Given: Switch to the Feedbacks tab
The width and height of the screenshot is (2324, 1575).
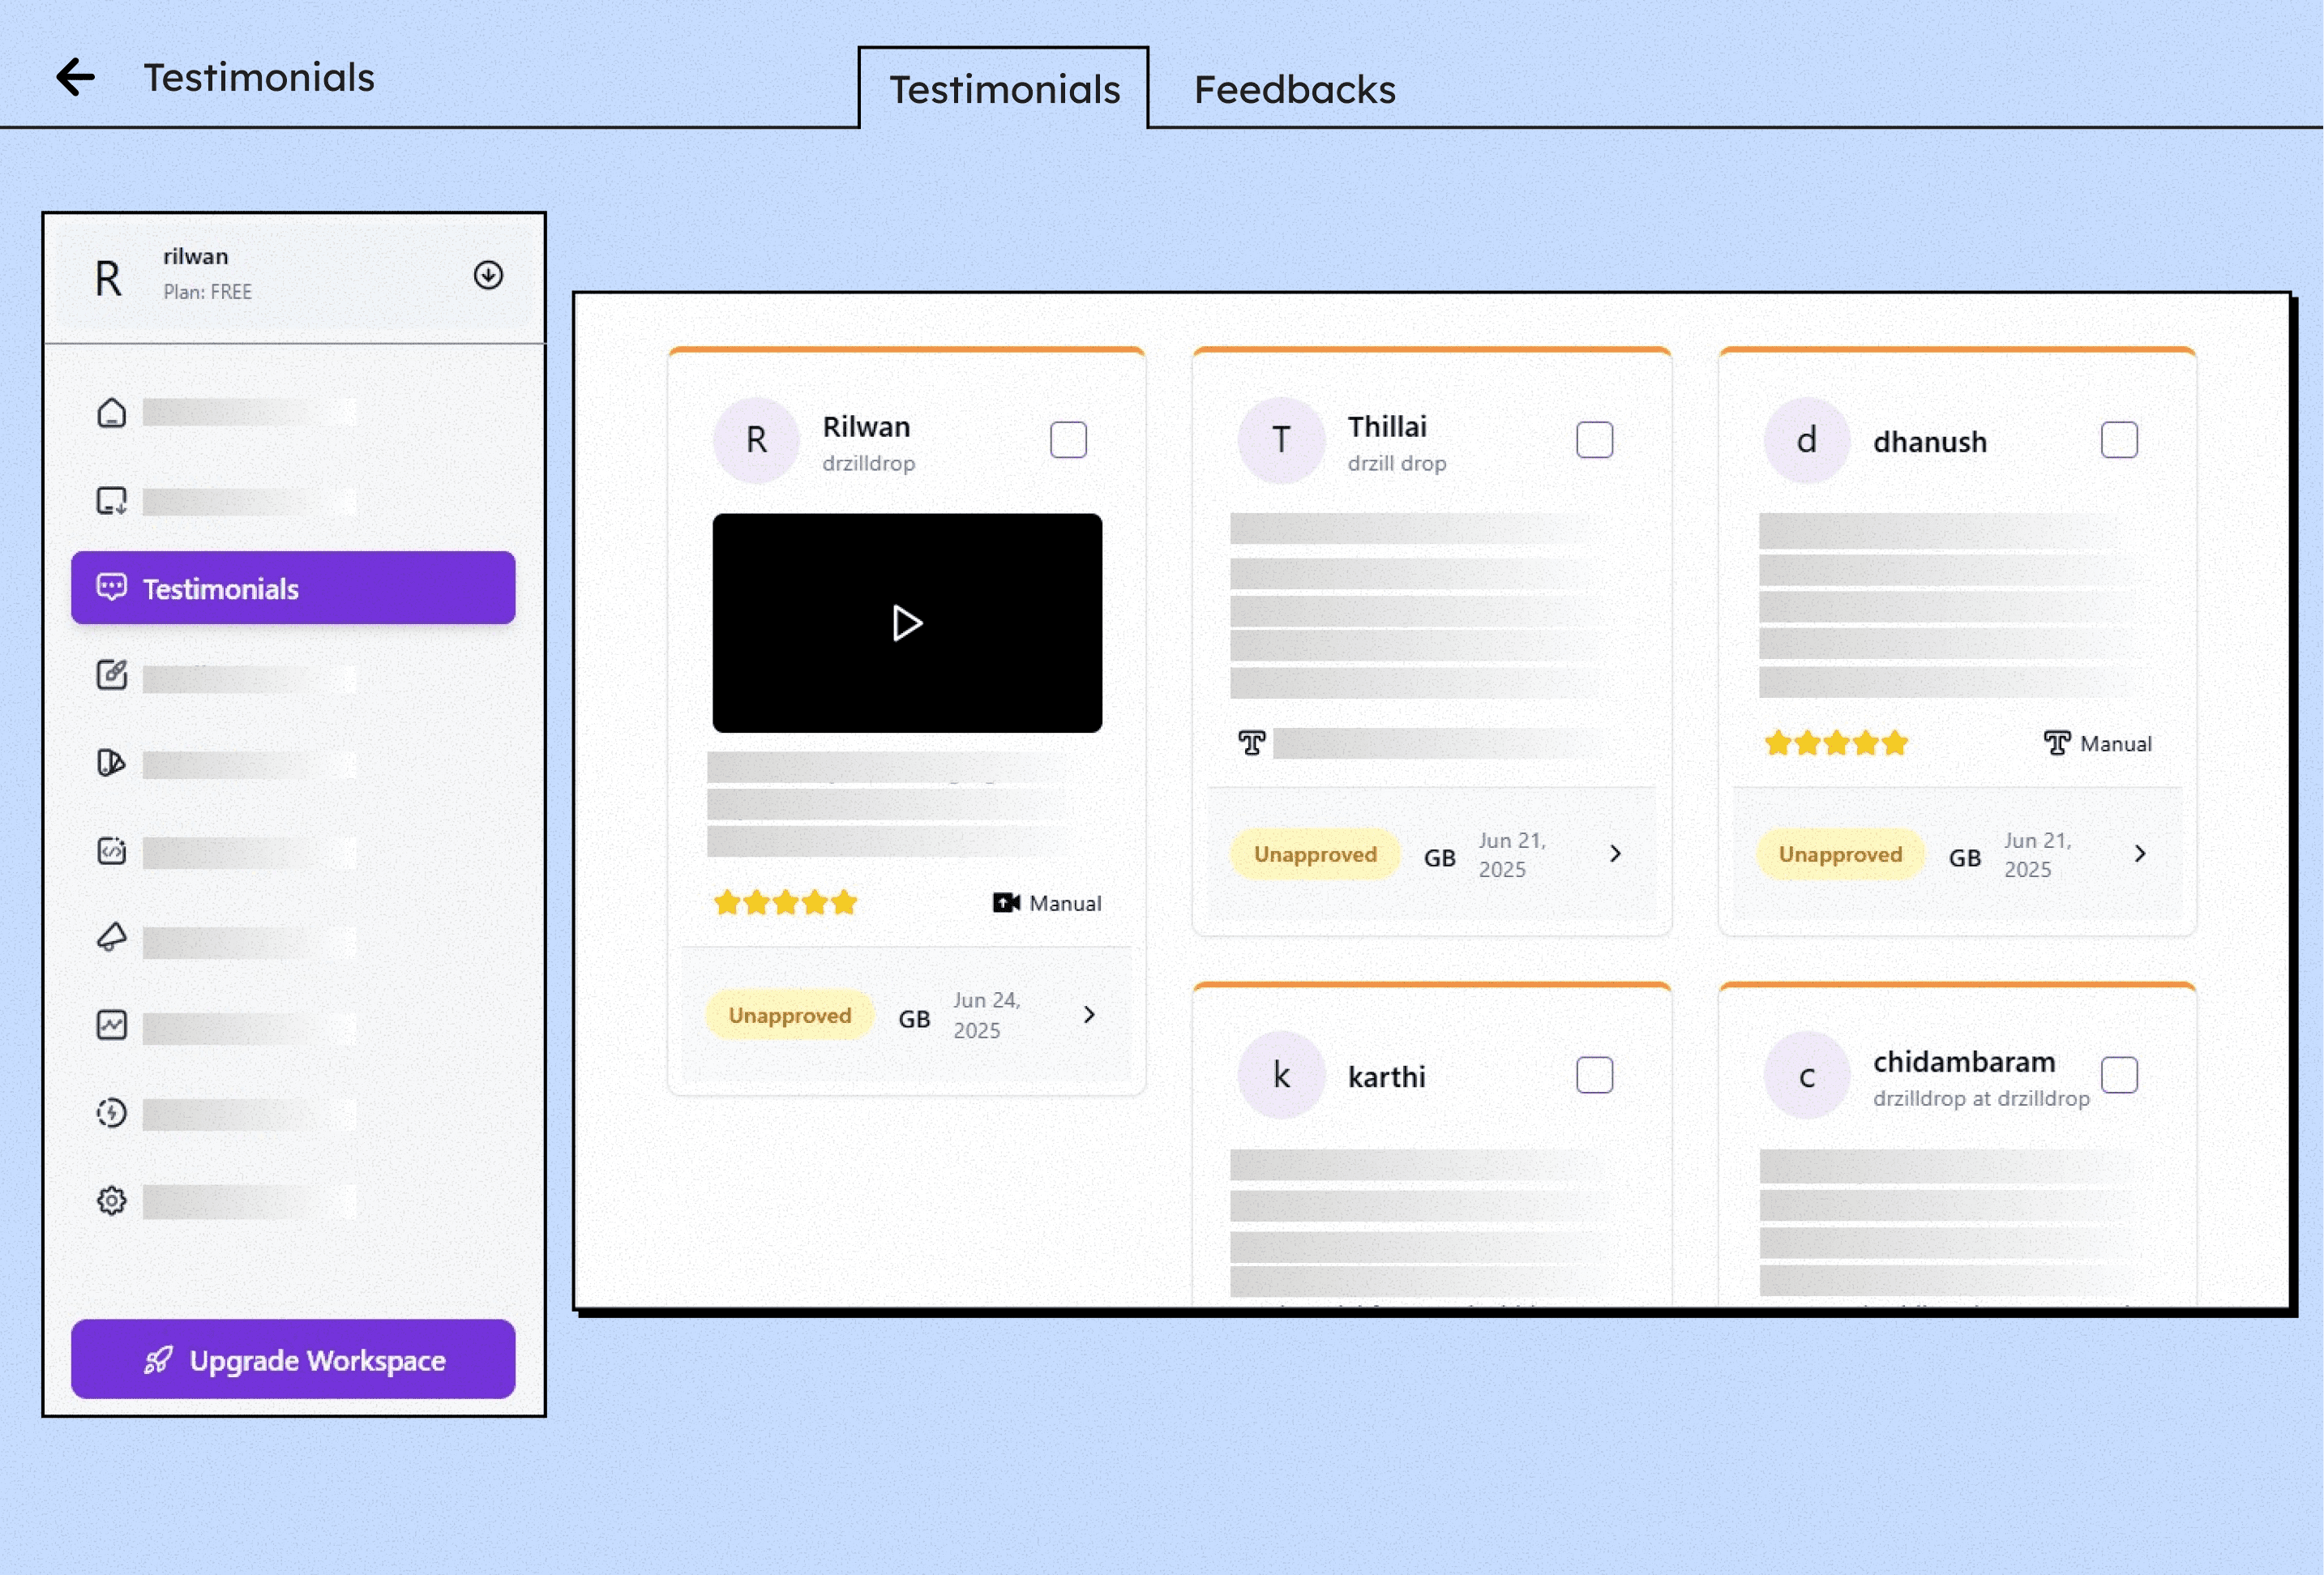Looking at the screenshot, I should [x=1294, y=90].
